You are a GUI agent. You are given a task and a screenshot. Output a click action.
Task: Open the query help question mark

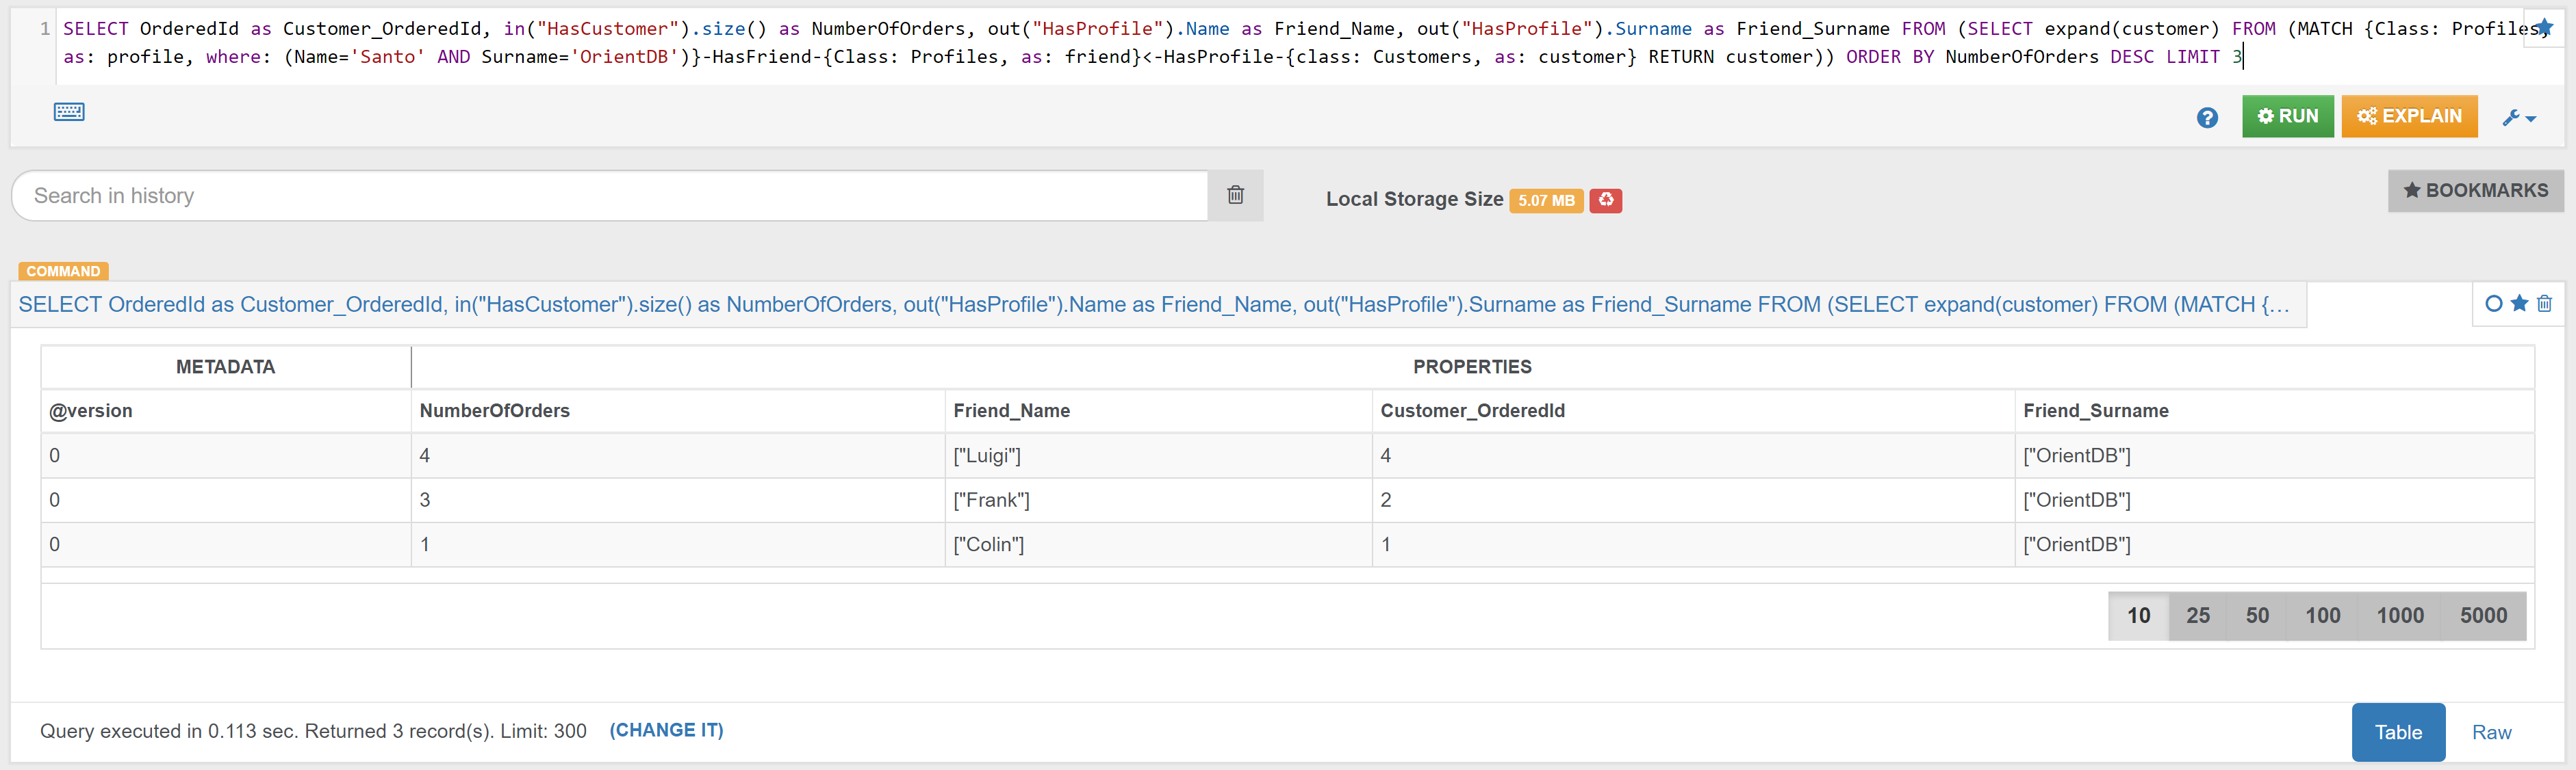coord(2207,118)
